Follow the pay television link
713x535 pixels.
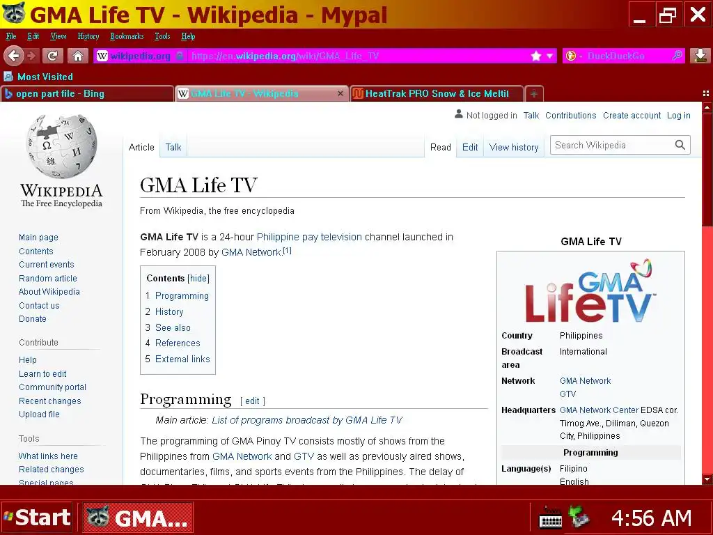(x=332, y=237)
